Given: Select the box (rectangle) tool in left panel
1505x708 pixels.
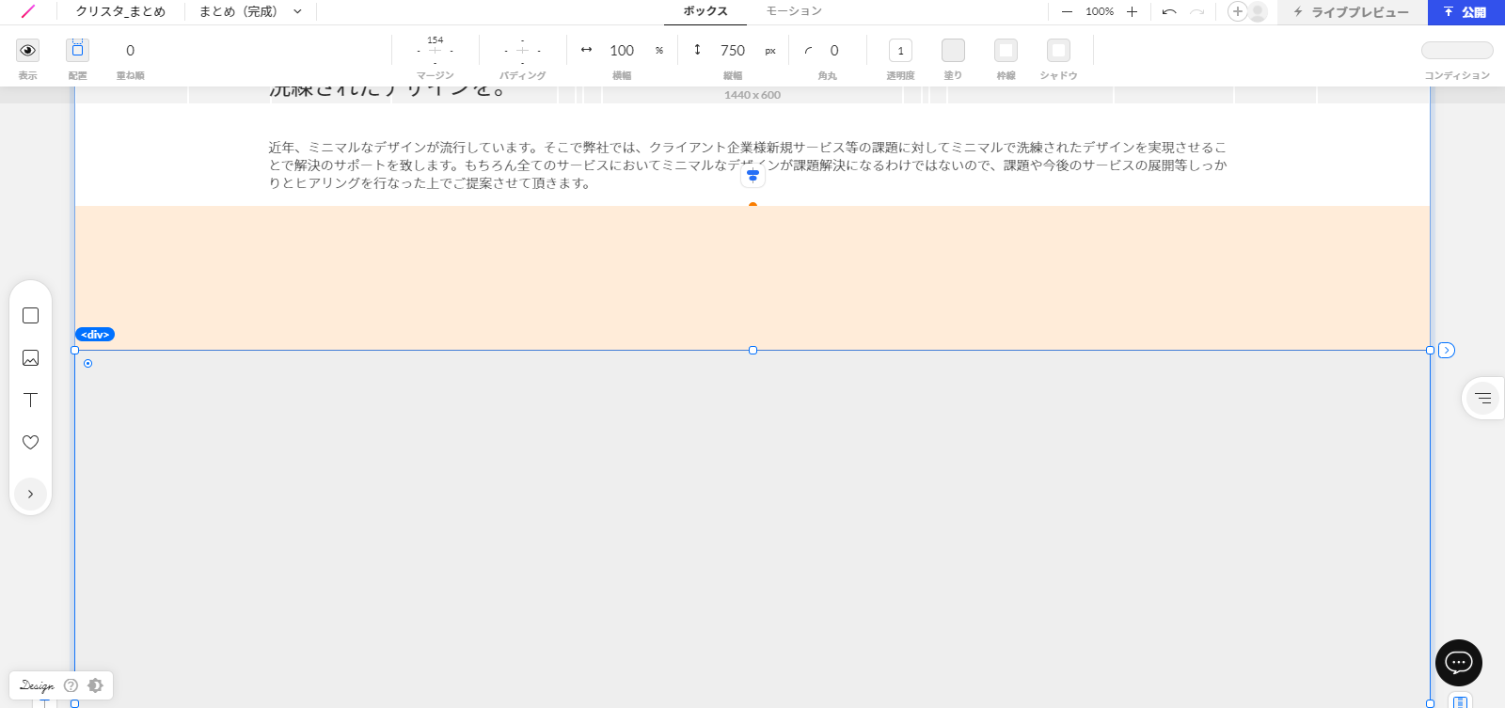Looking at the screenshot, I should (x=30, y=315).
